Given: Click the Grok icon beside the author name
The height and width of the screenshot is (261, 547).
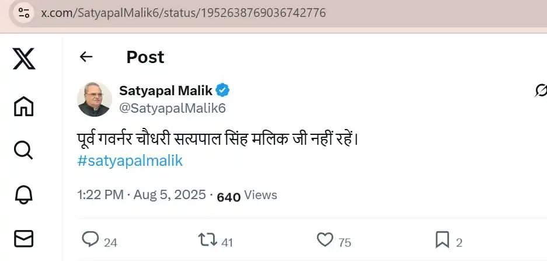Looking at the screenshot, I should click(x=541, y=91).
